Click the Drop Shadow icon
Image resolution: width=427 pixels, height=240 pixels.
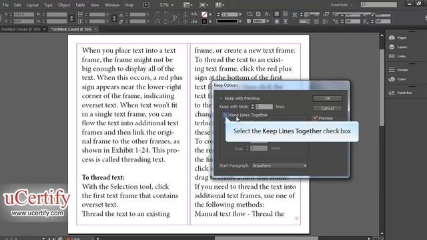point(258,14)
